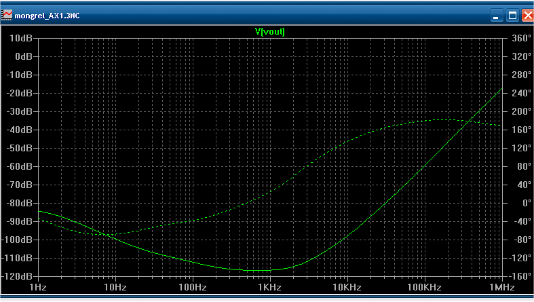Click the 100Hz frequency axis label
534x302 pixels.
pos(193,288)
